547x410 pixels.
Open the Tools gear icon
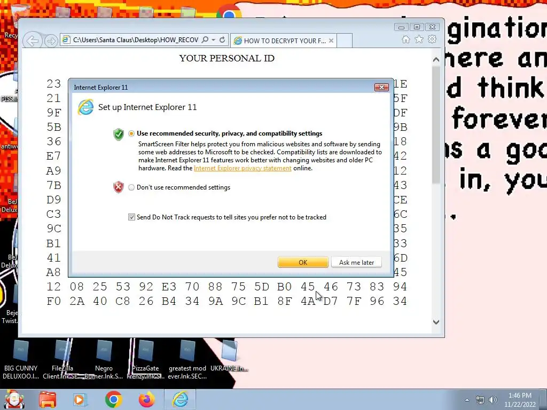click(x=432, y=39)
